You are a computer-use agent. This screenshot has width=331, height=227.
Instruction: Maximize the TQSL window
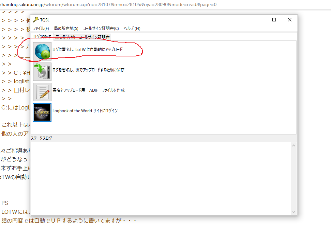(x=274, y=20)
